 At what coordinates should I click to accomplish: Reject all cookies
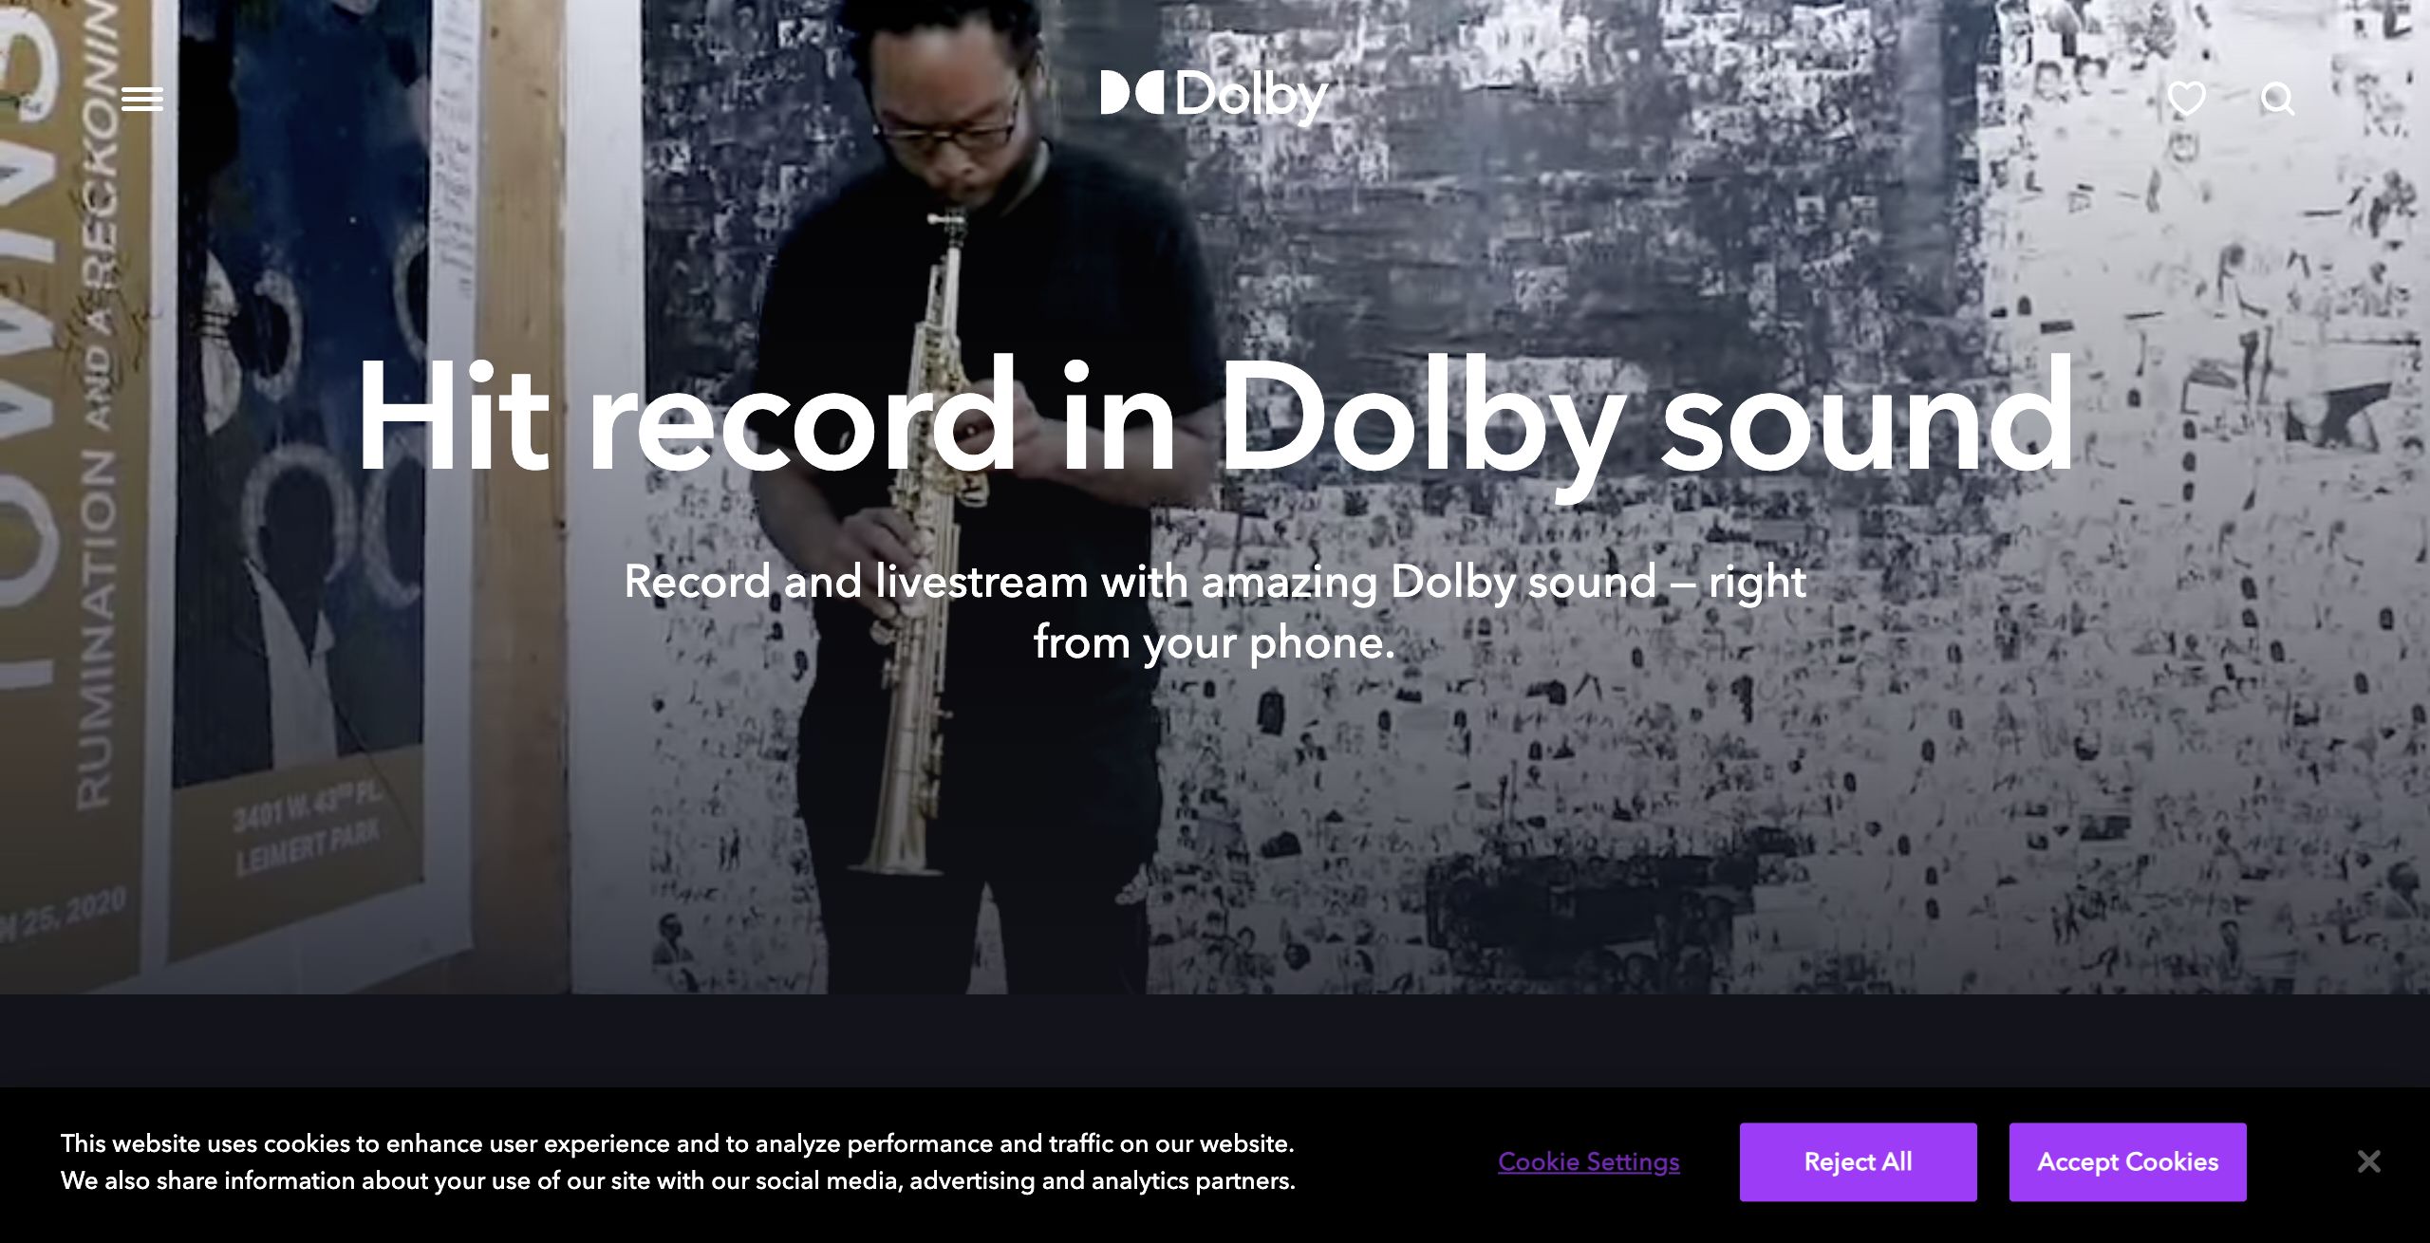pyautogui.click(x=1858, y=1161)
